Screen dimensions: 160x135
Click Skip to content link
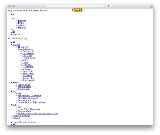[15, 11]
